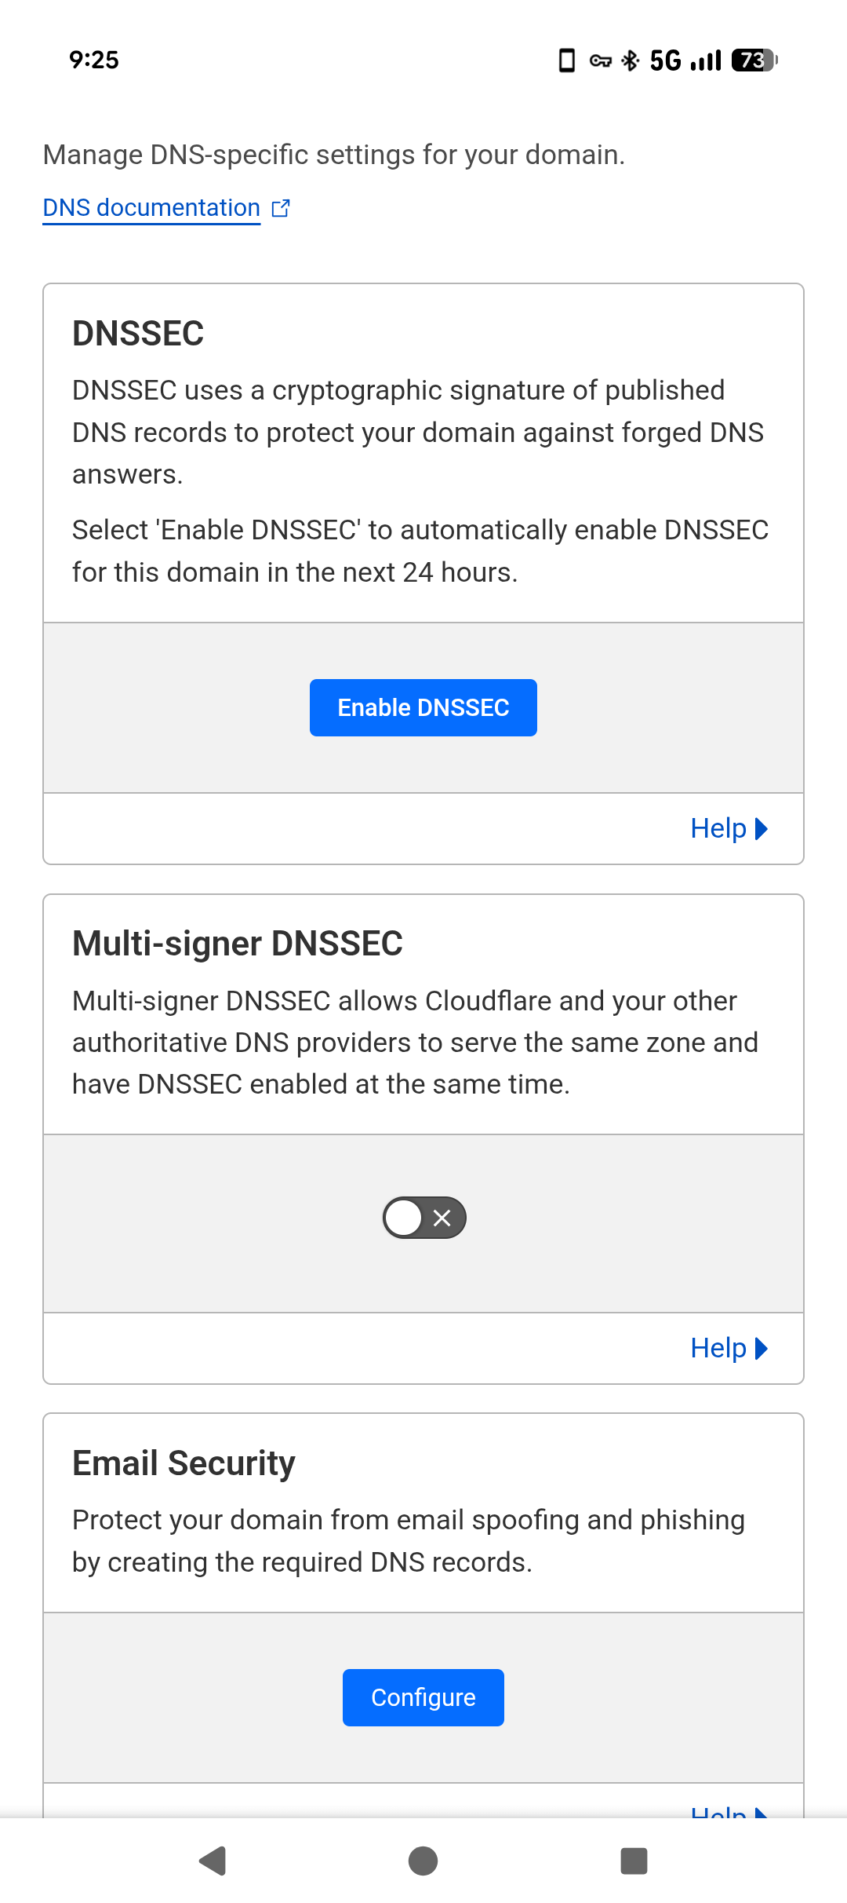The image size is (847, 1903).
Task: Tap the screen rotation icon in status bar
Action: [566, 60]
